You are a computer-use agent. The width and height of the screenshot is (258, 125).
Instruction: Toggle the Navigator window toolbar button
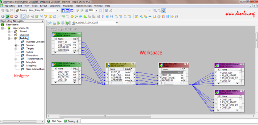click(63, 11)
